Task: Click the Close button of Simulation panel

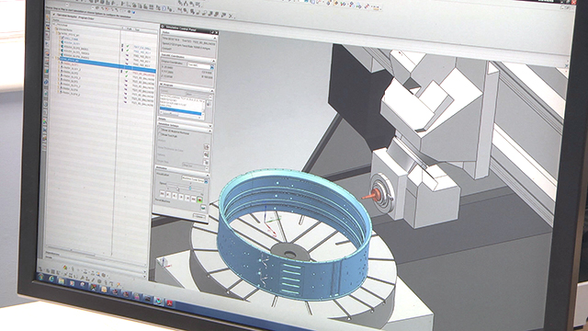Action: [x=199, y=215]
